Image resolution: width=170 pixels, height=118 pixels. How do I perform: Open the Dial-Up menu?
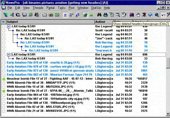(x=96, y=8)
